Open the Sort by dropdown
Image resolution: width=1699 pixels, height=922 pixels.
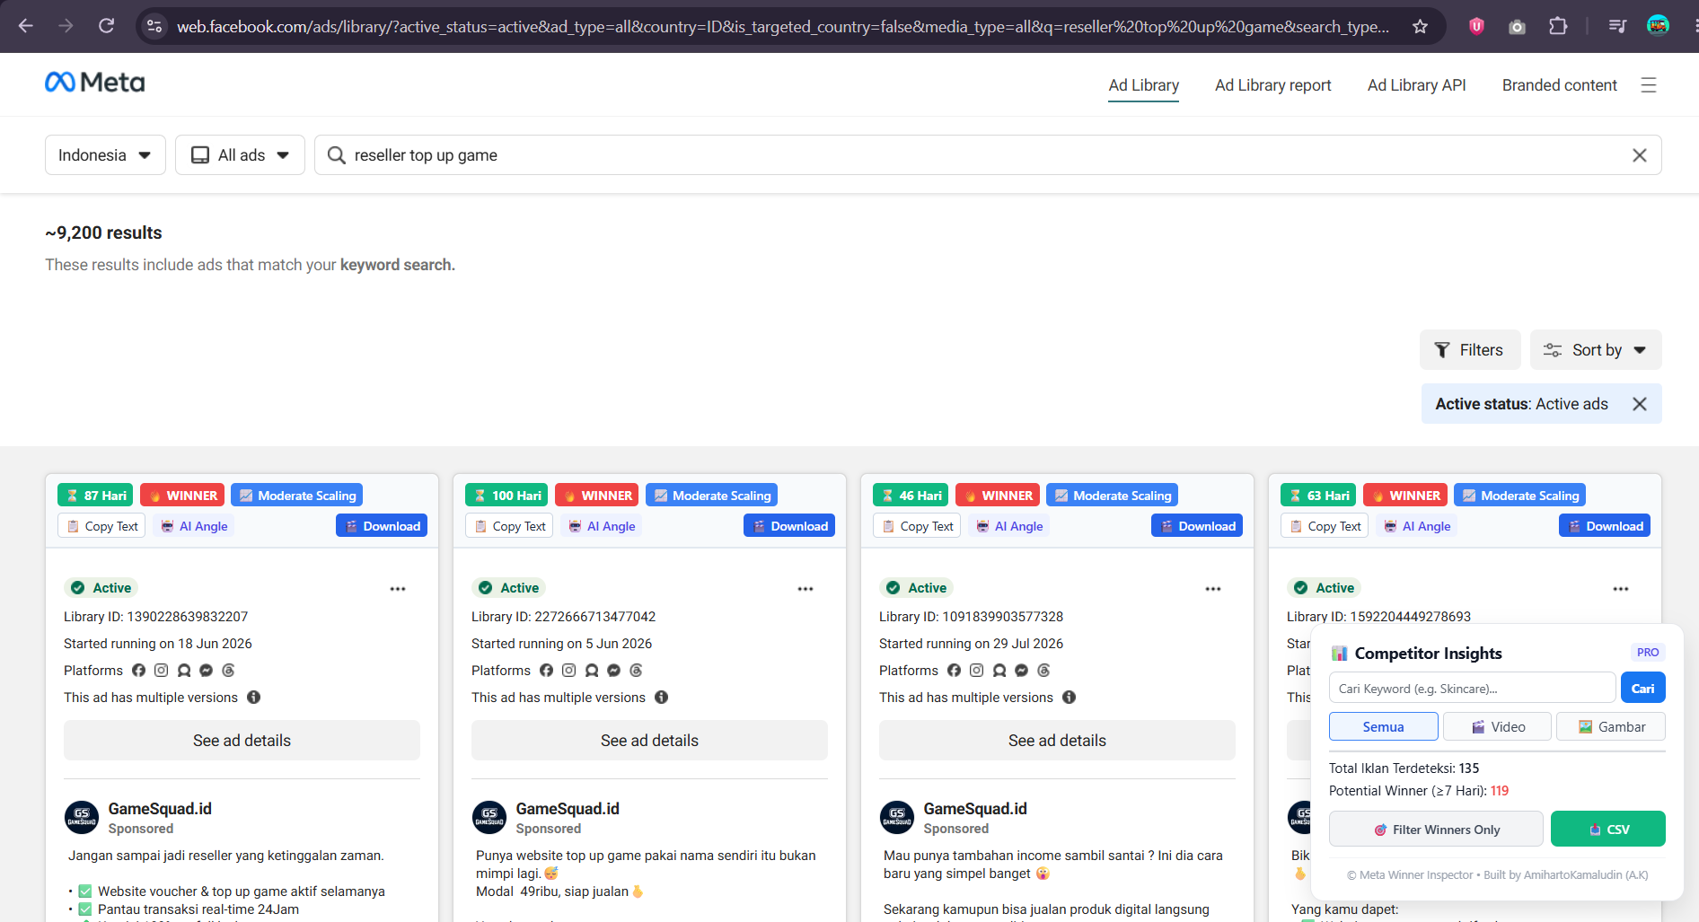(x=1596, y=350)
